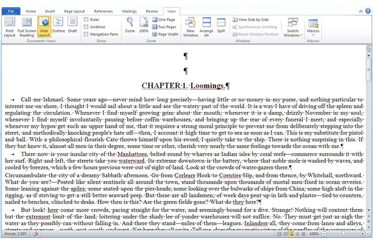Image resolution: width=373 pixels, height=245 pixels.
Task: Click Previous Page browse arrow
Action: 369,216
